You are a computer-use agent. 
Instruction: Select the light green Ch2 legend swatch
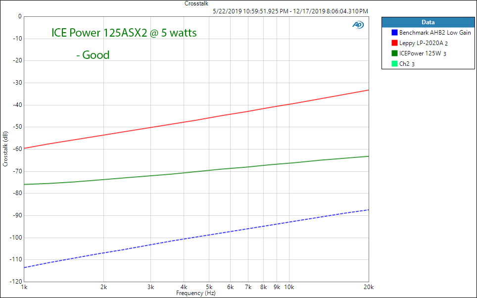tap(394, 64)
